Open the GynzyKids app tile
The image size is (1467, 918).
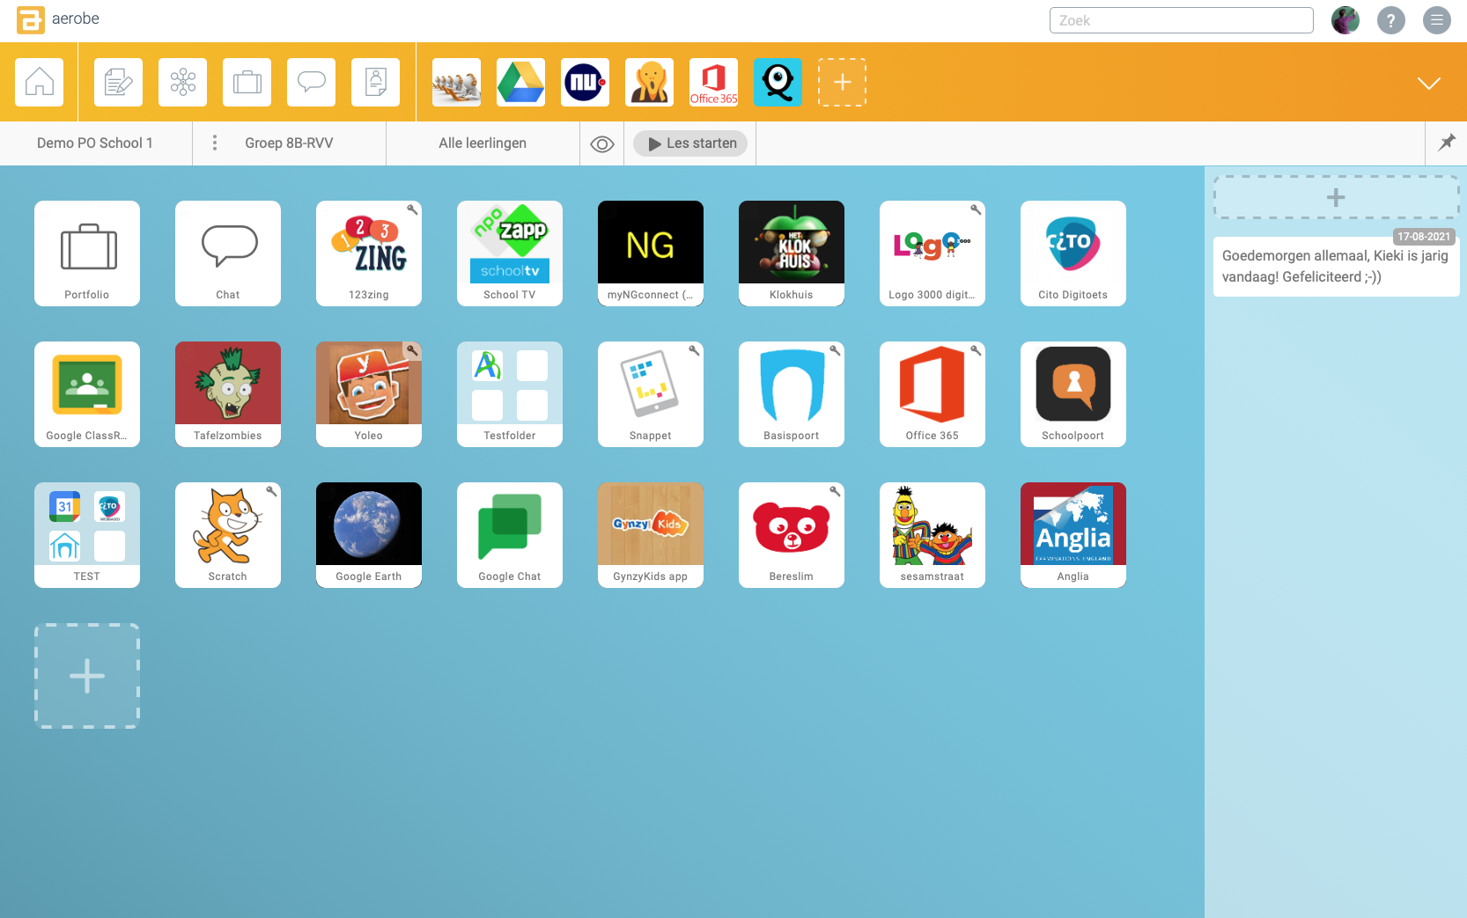tap(651, 535)
